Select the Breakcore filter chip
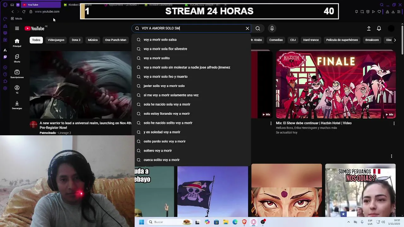Viewport: 404px width, 227px height. [372, 40]
